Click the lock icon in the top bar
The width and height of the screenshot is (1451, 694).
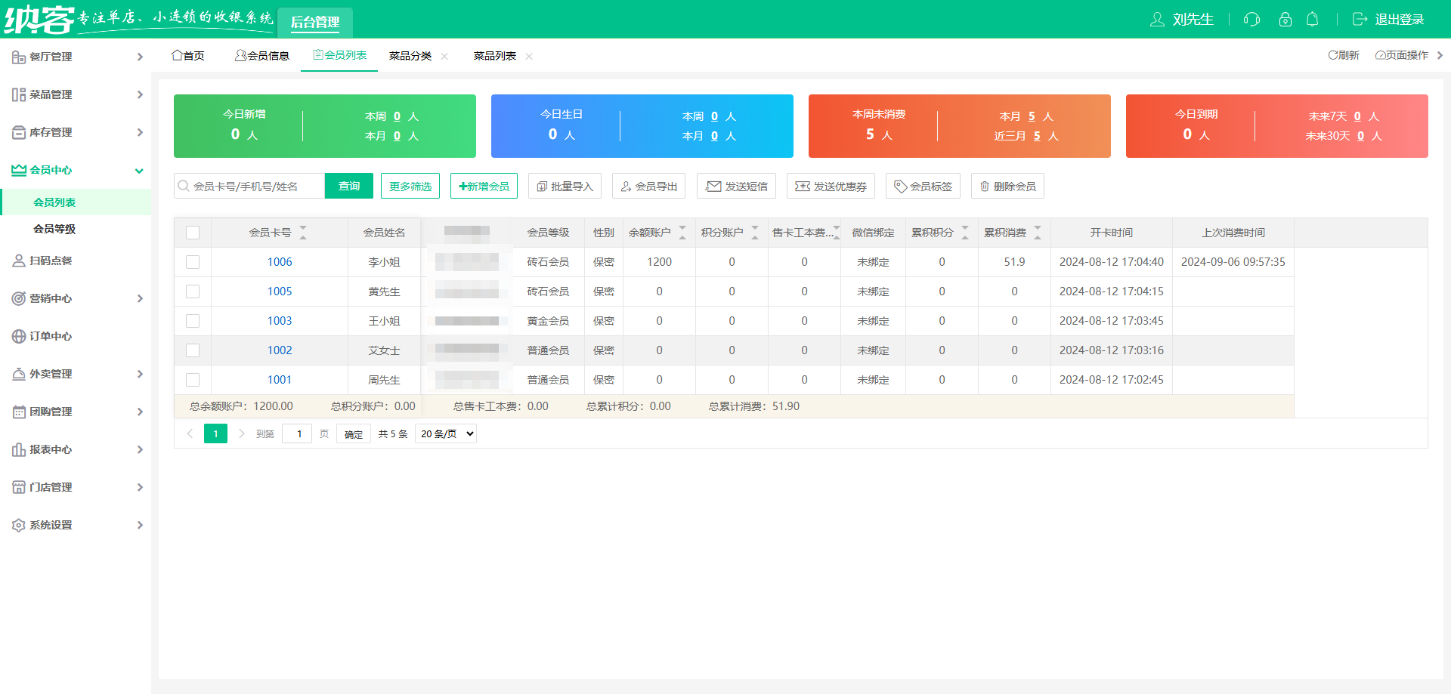tap(1285, 20)
